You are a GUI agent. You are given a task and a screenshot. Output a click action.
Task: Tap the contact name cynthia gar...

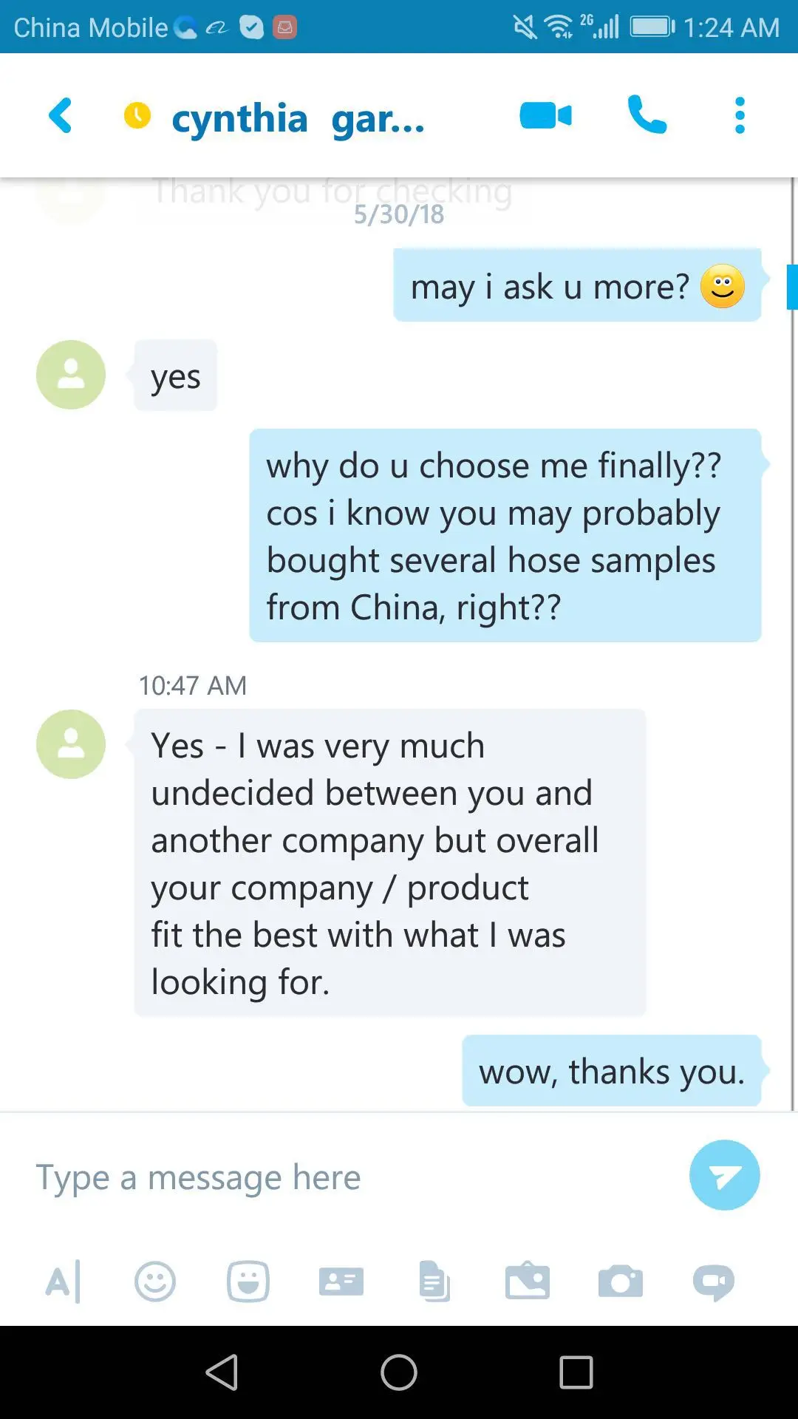pos(298,118)
